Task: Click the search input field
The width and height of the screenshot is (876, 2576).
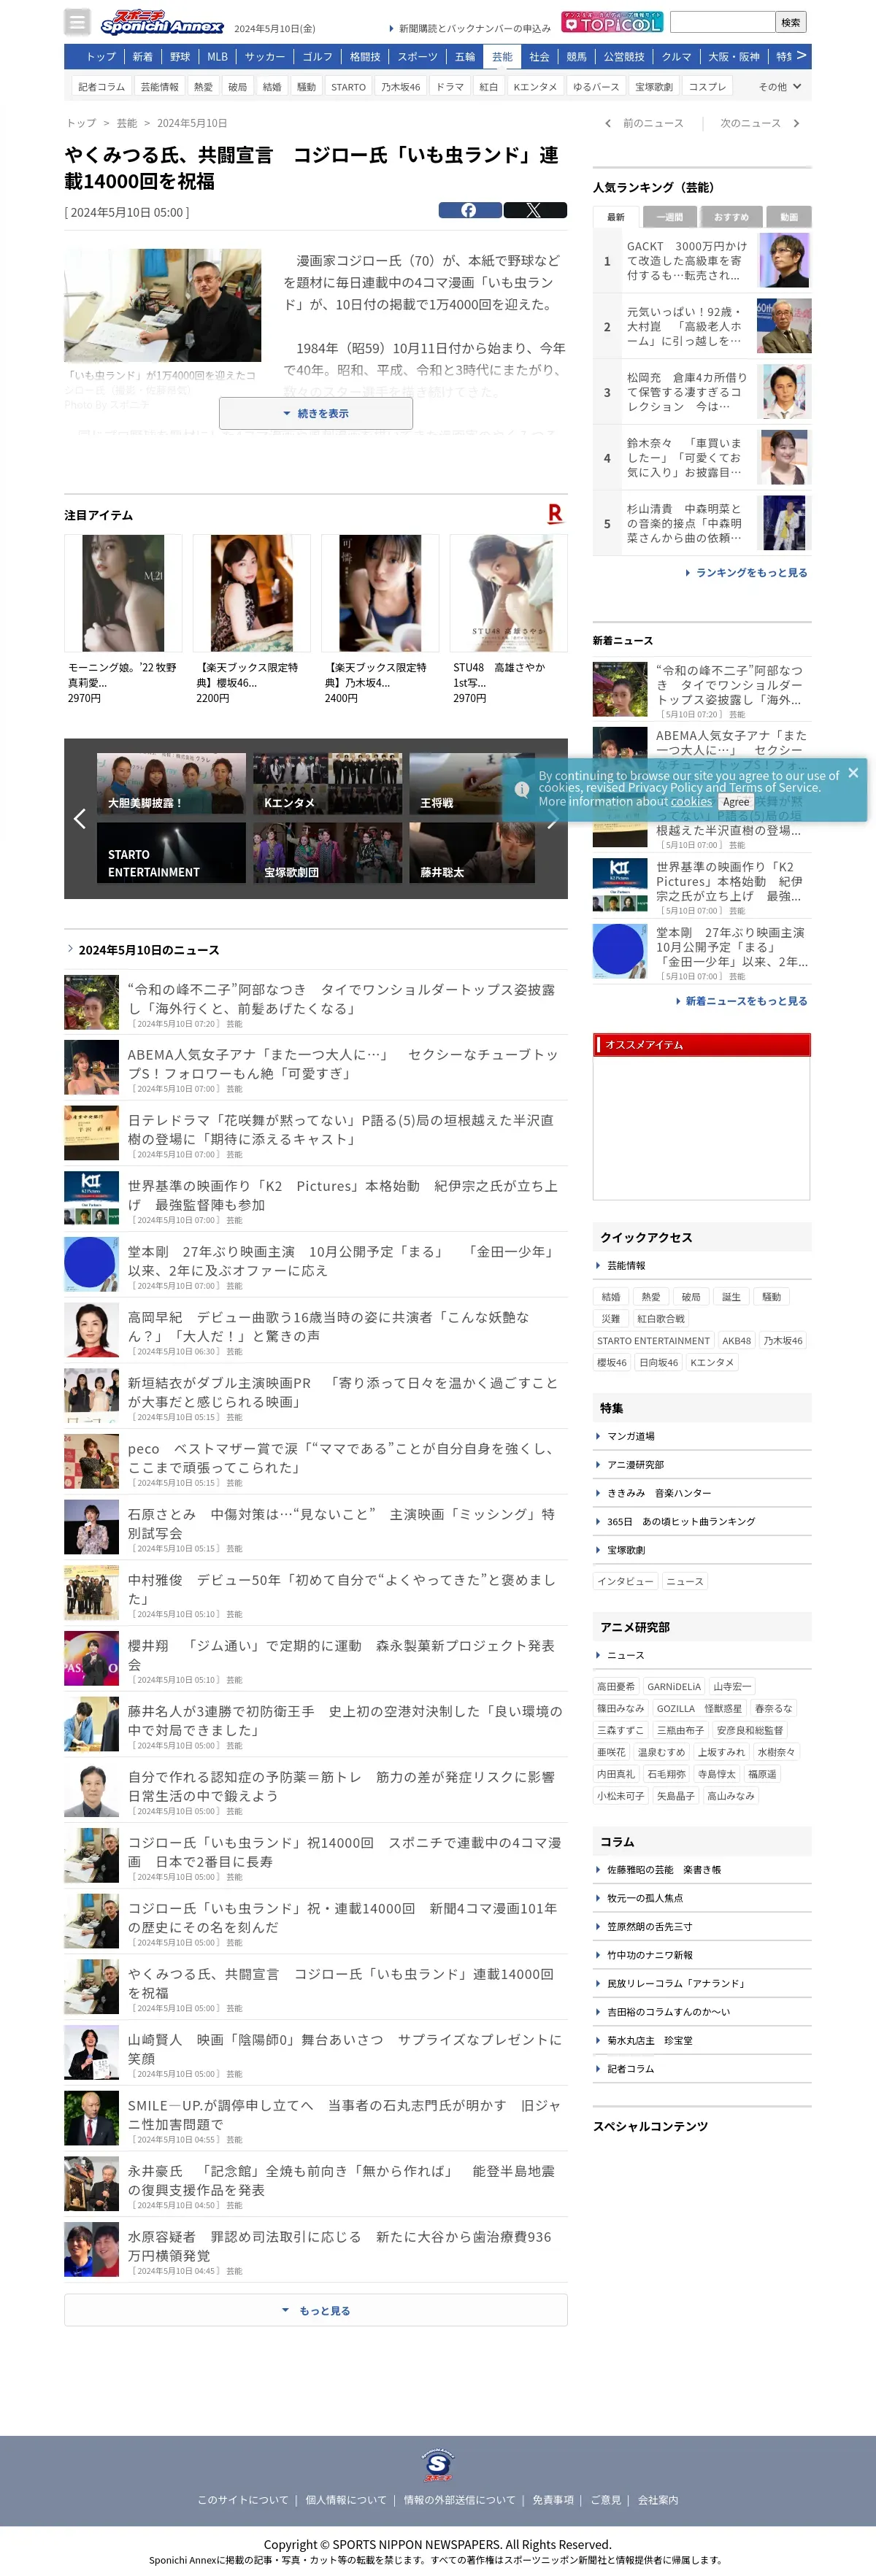Action: coord(723,22)
